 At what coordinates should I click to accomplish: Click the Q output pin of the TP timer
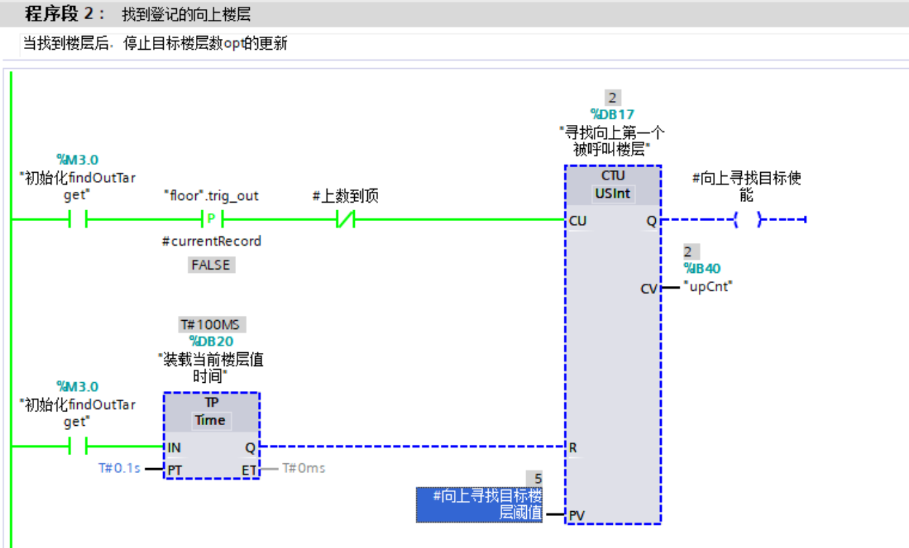(249, 448)
